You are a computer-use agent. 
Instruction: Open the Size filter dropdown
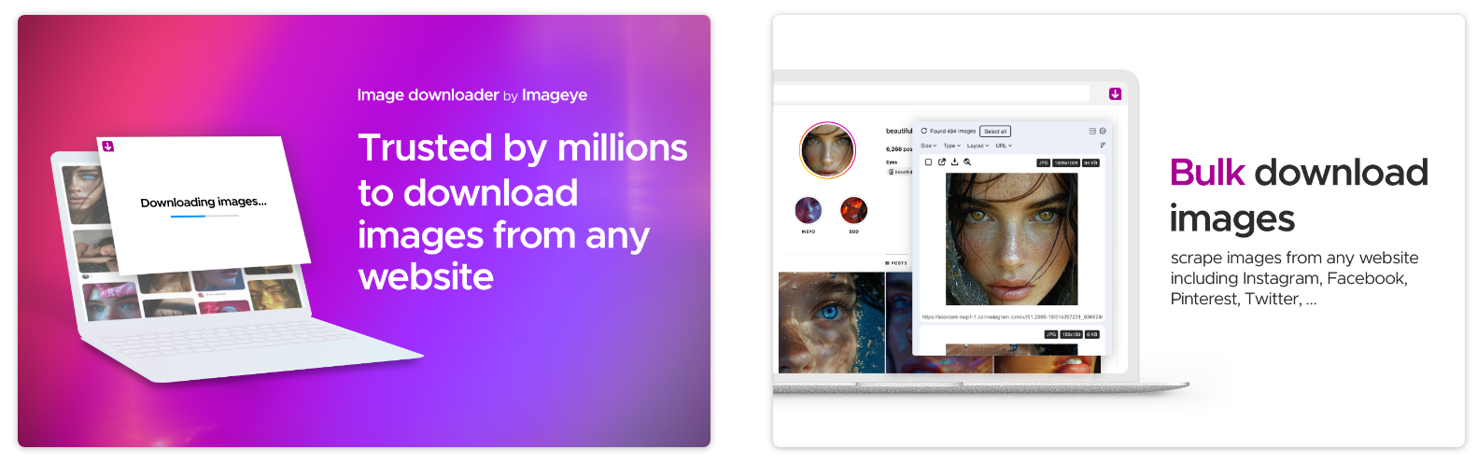point(929,146)
